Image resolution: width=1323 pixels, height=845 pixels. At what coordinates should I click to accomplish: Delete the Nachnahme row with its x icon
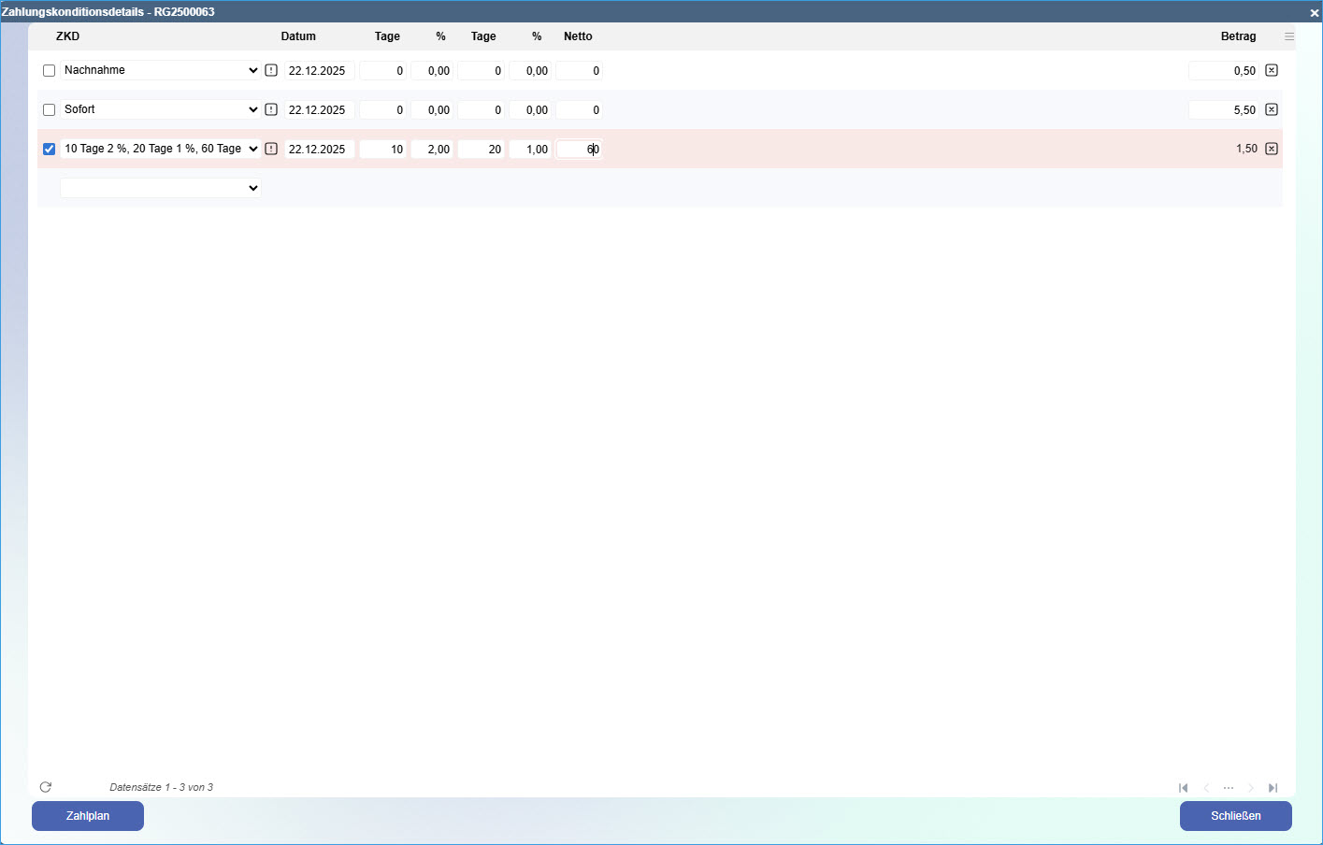(x=1272, y=70)
